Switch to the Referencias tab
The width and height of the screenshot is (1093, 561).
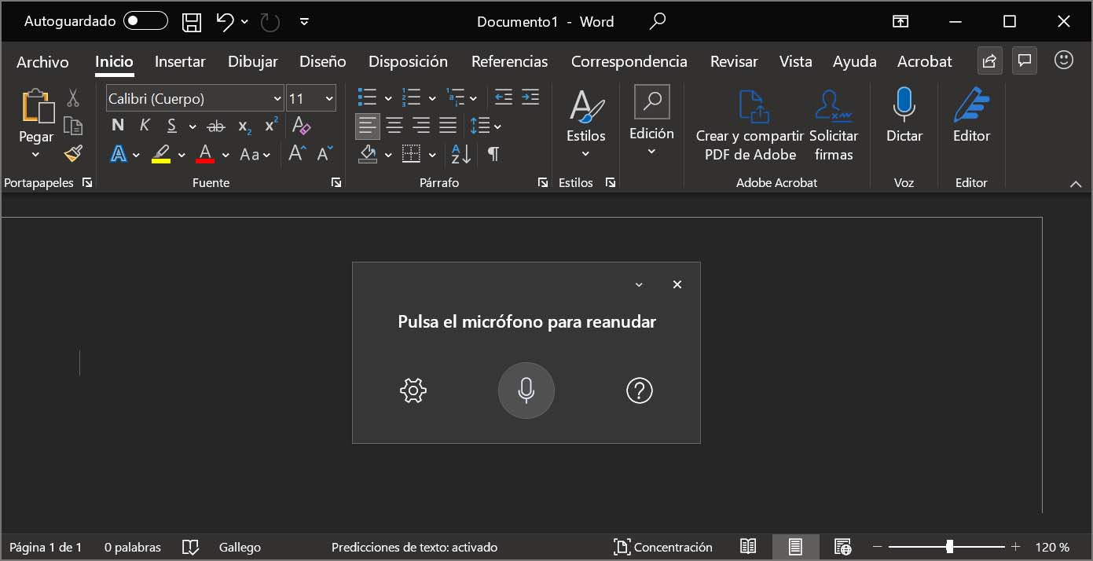(509, 61)
